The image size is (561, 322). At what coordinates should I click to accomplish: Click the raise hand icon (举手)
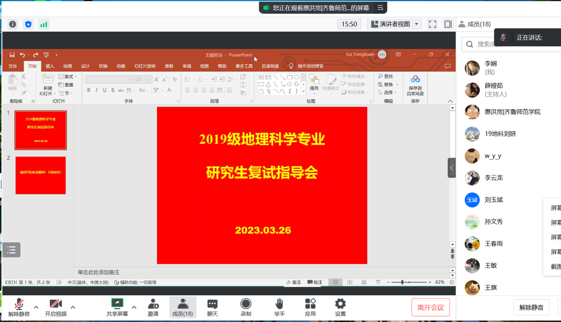point(279,307)
